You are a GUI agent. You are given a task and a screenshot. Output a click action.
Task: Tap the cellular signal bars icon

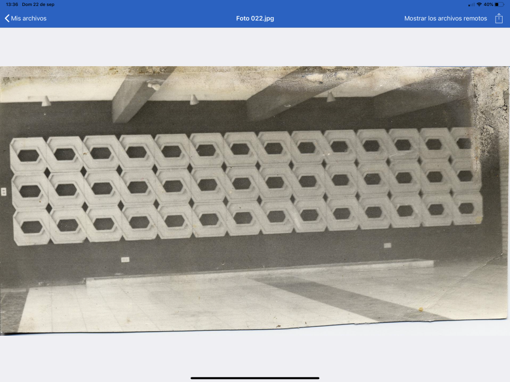point(471,4)
